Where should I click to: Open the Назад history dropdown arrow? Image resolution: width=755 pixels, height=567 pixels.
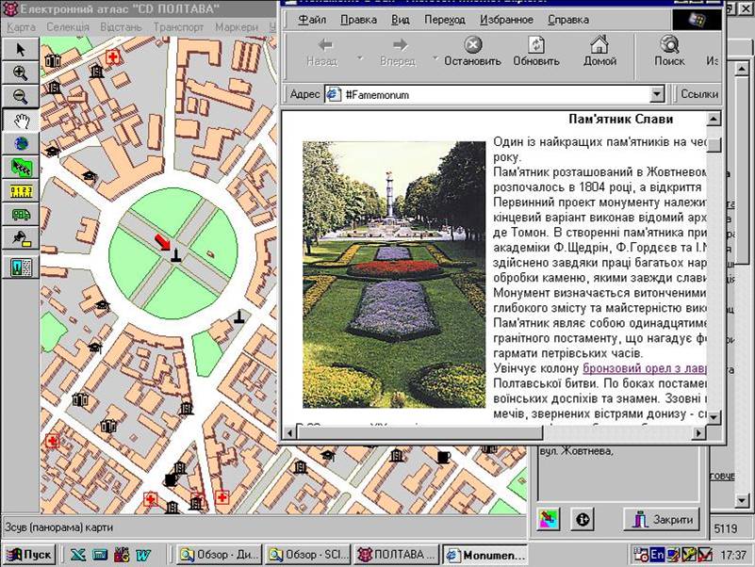tap(359, 57)
